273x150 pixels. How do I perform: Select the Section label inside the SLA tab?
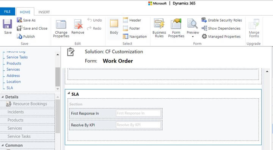76,104
